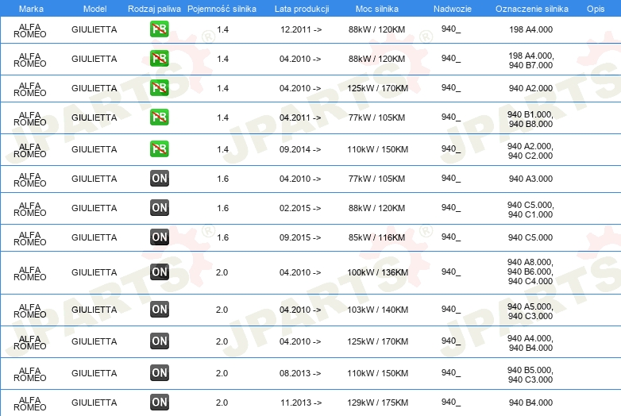Viewport: 621px width, 416px height.
Task: Click the Moc silnika column header
Action: (x=376, y=9)
